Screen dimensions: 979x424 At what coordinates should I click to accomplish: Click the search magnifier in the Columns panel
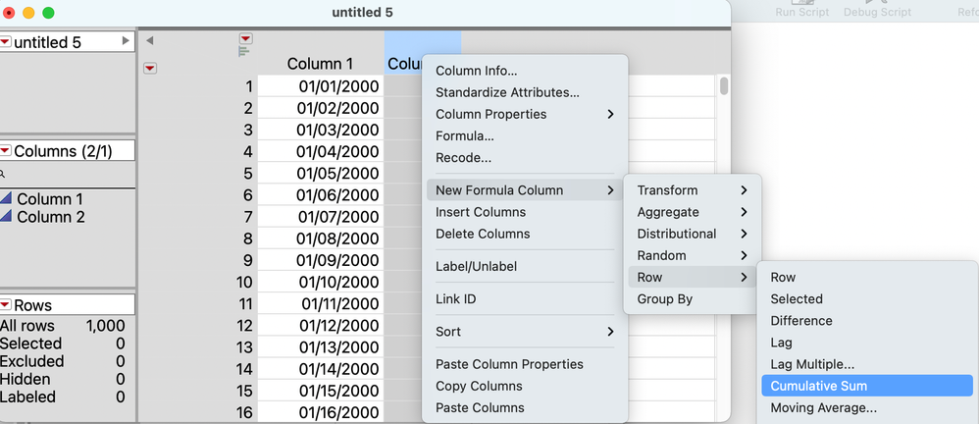pyautogui.click(x=4, y=174)
